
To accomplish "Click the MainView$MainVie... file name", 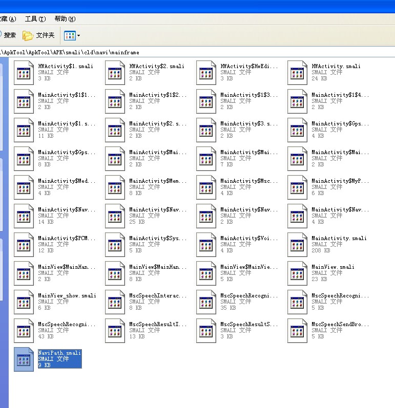I will (x=249, y=267).
